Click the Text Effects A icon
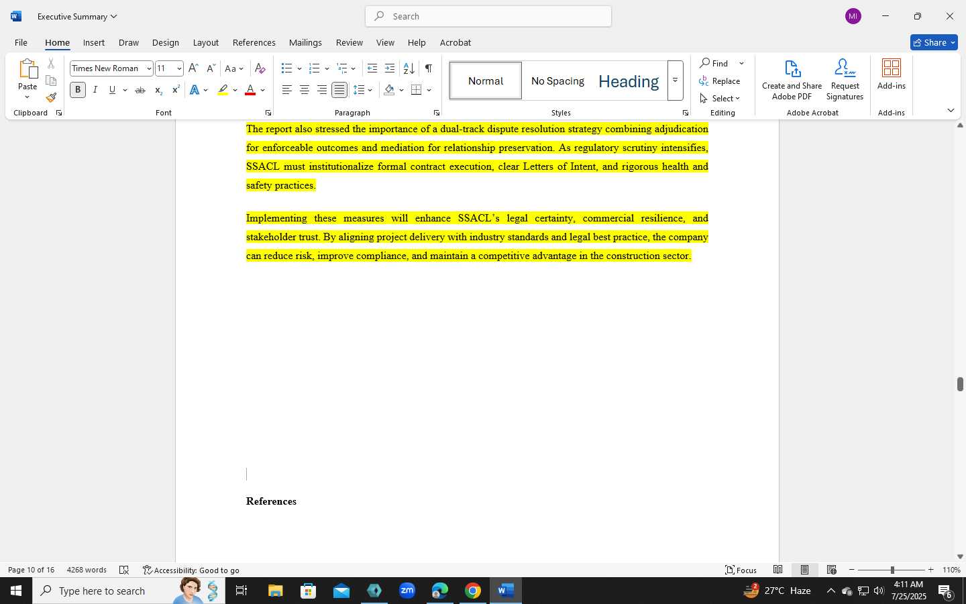The image size is (966, 604). point(195,90)
